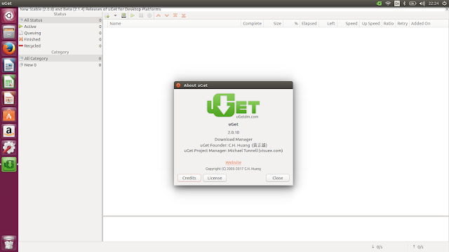Open the new download dropdown arrow
Screen dimensions: 449x252
pos(115,15)
